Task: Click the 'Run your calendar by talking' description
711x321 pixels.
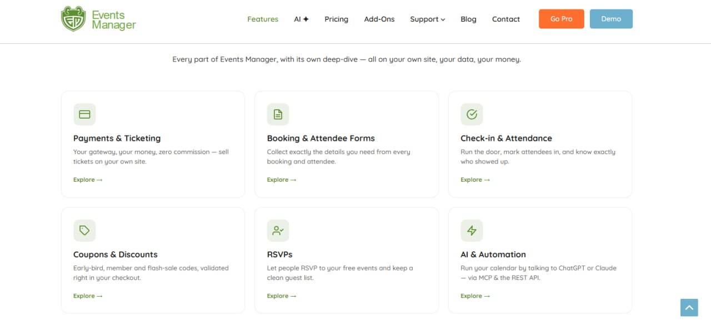Action: (x=538, y=273)
